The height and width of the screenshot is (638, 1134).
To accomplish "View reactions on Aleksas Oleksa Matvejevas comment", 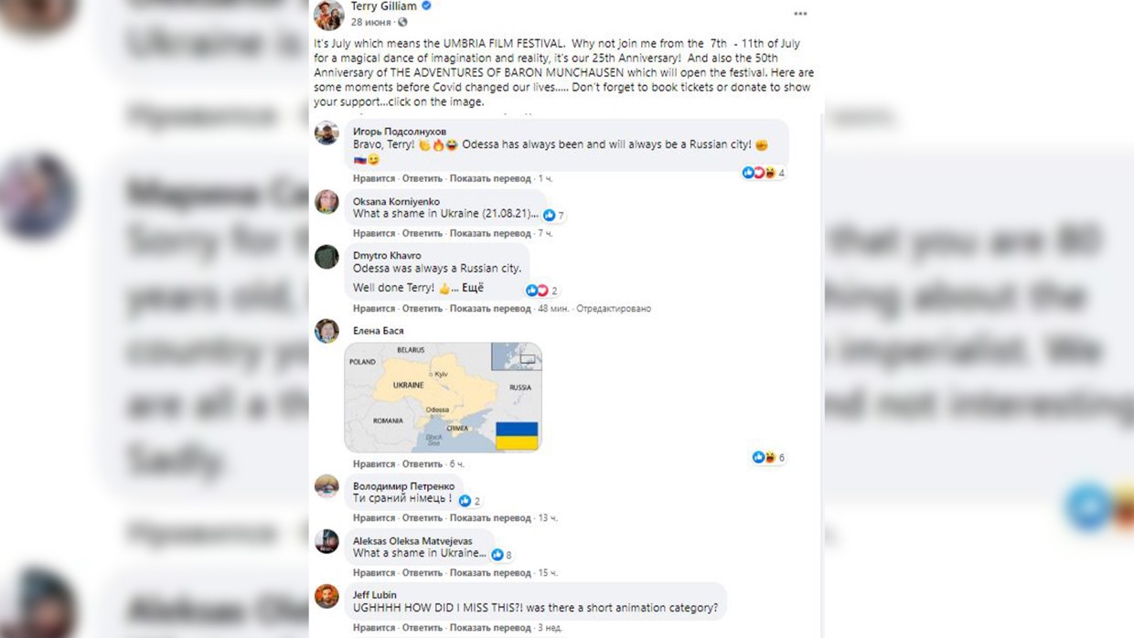I will (x=502, y=555).
